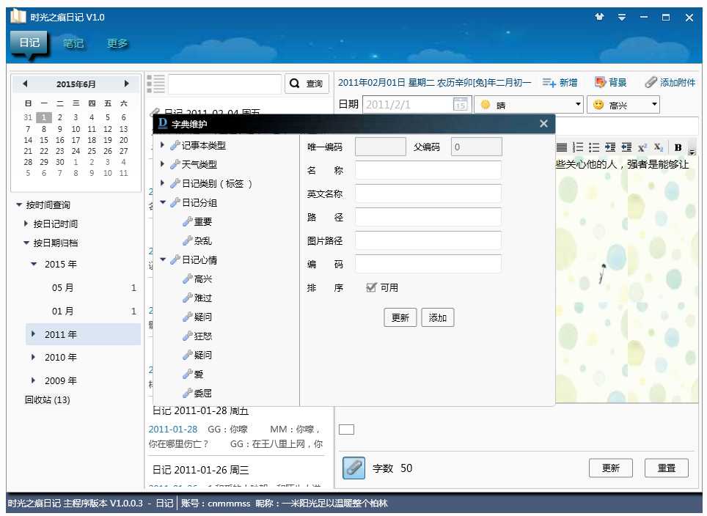Viewport: 707px width, 516px height.
Task: Click 更新 button in dictionary dialog
Action: [x=400, y=317]
